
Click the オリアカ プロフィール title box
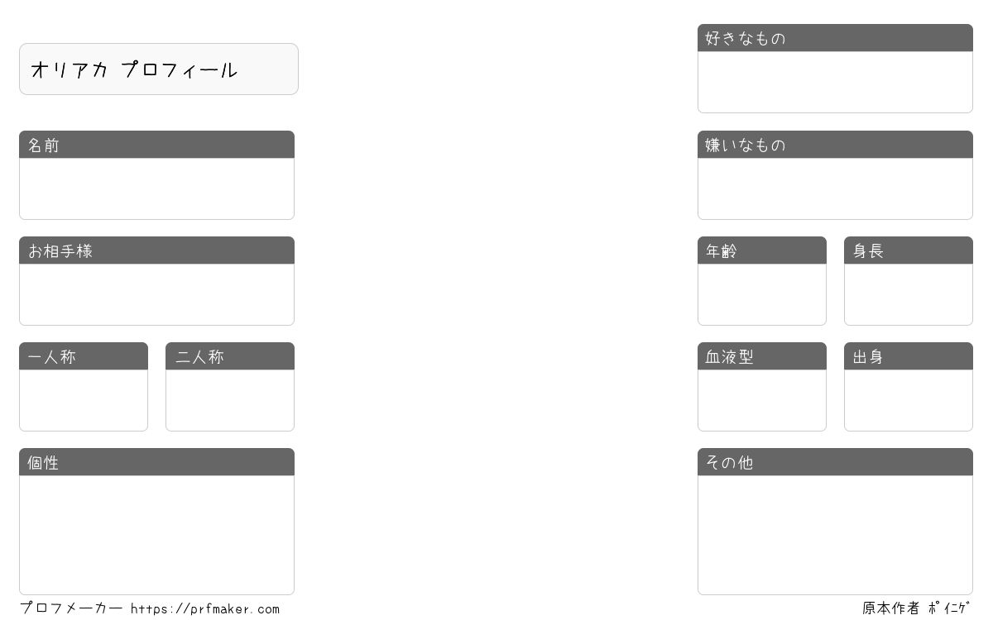point(158,69)
